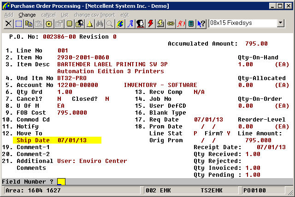Click FOB Cost value 795.0000

[72, 112]
